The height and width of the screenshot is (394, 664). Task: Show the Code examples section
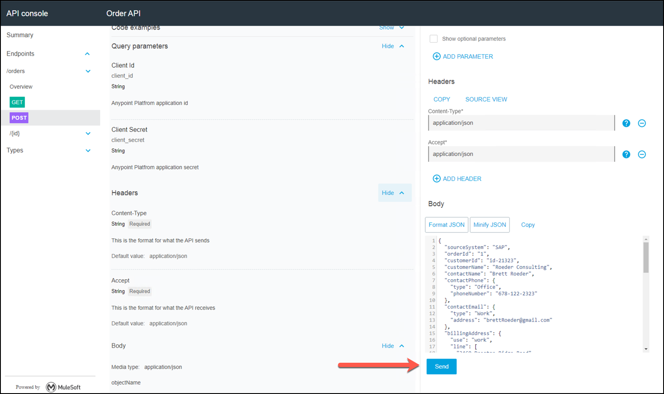[x=392, y=28]
